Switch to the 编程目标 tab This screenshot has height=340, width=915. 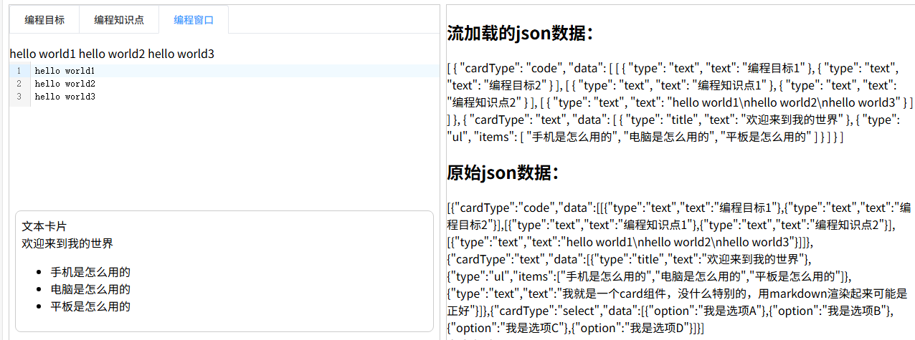click(x=44, y=20)
